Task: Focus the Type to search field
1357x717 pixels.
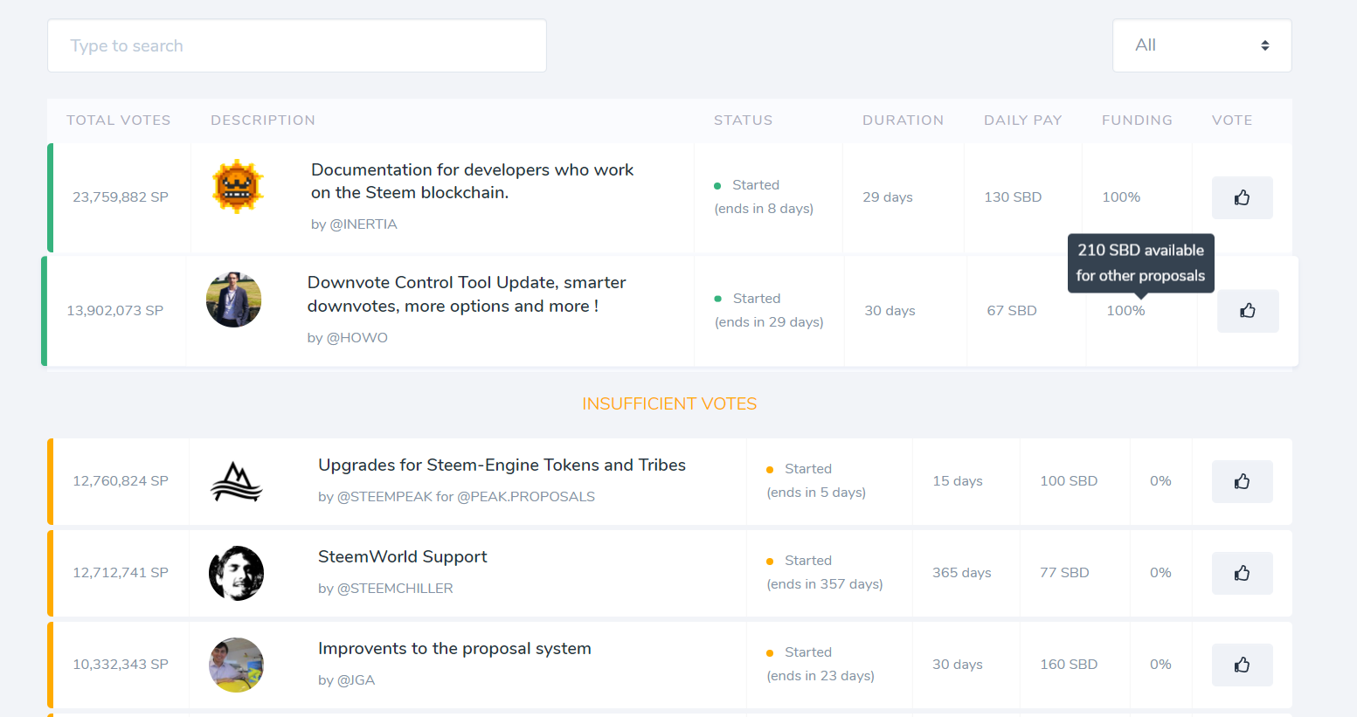Action: [297, 45]
